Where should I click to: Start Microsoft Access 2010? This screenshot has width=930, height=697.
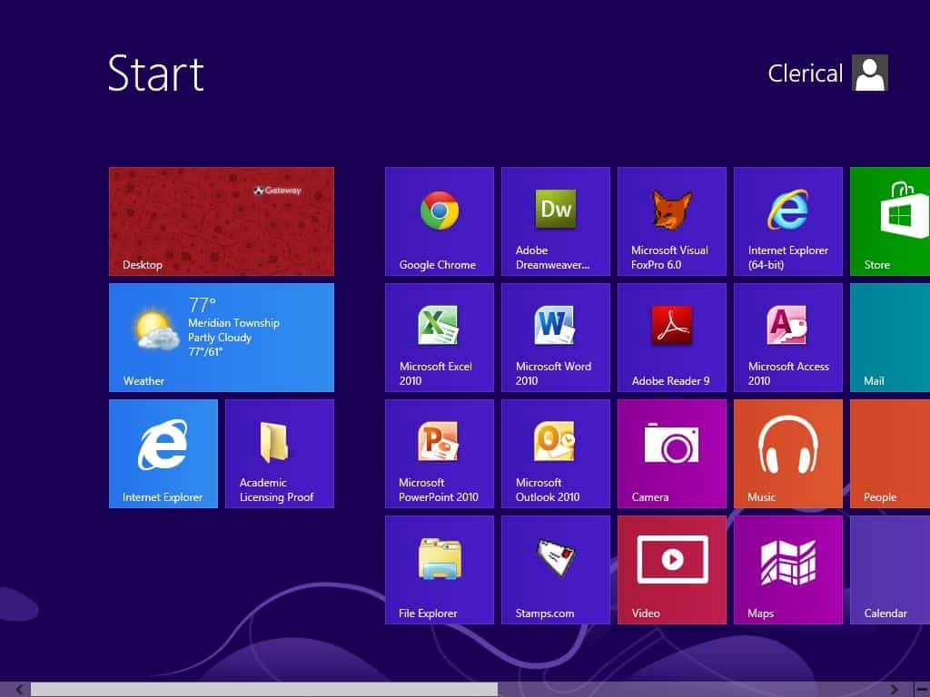(787, 337)
